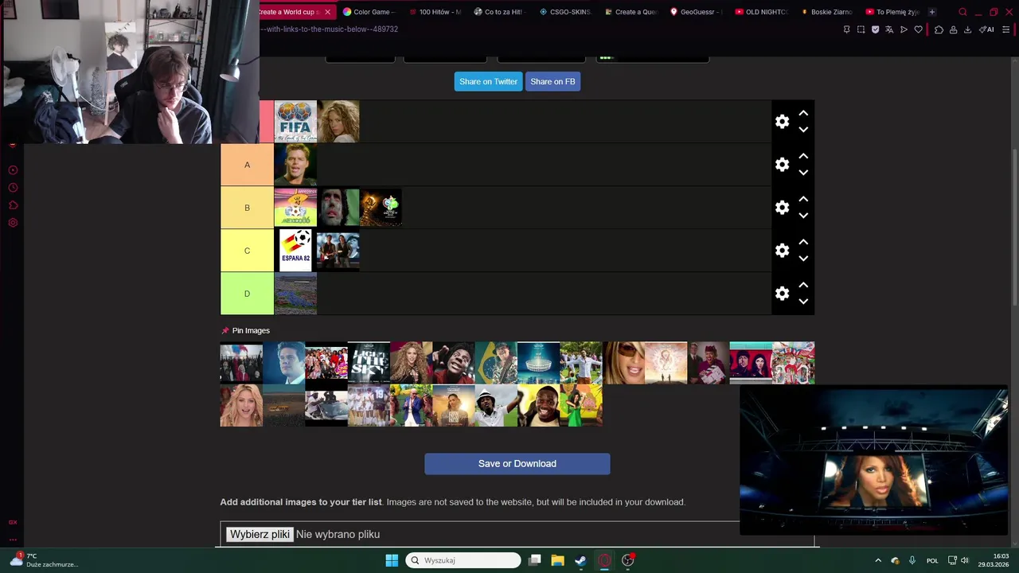Select the orange A tier label
Viewport: 1019px width, 573px height.
click(247, 165)
